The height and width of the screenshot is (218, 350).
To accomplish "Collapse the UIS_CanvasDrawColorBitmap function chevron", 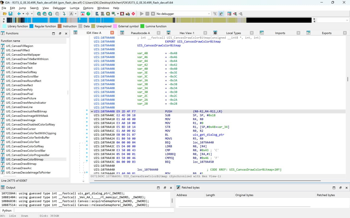I will pos(92,112).
